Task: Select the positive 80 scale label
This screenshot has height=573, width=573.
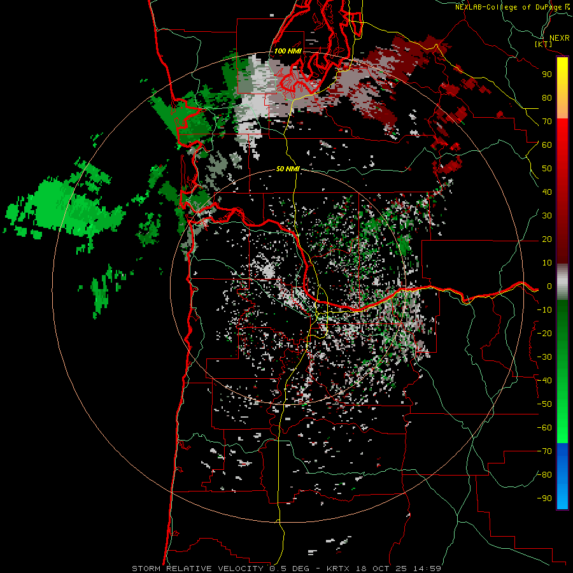Action: coord(547,97)
